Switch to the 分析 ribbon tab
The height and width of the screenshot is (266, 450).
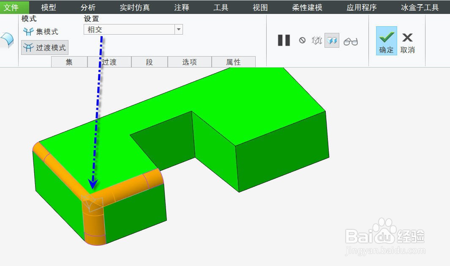click(88, 8)
